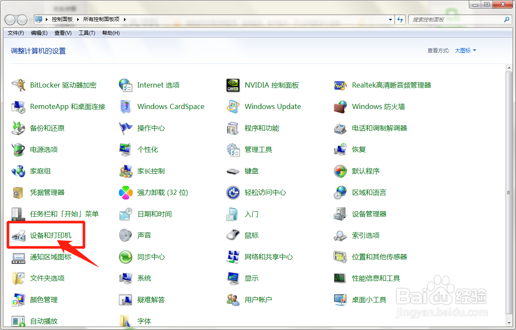Click the 搜索控制面板 search field

point(456,20)
